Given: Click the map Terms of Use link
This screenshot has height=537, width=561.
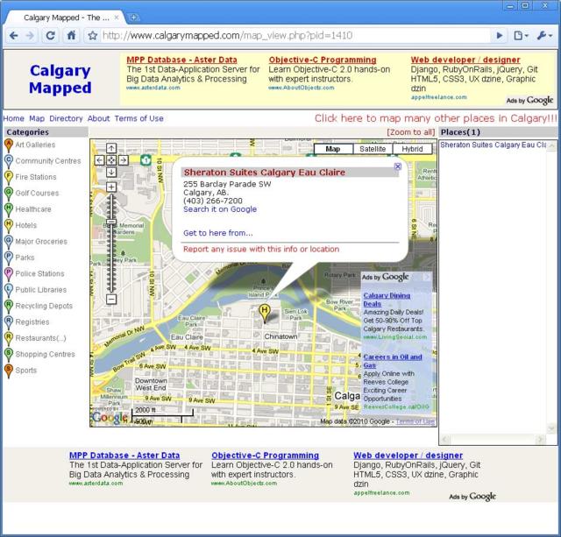Looking at the screenshot, I should pyautogui.click(x=415, y=421).
